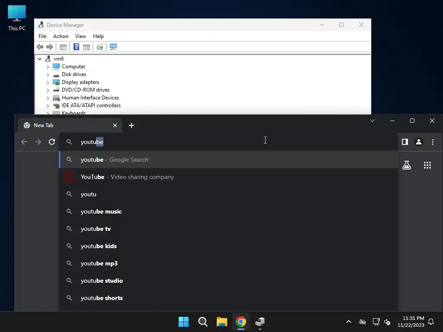Viewport: 443px width, 332px height.
Task: Expand the Disk drives category arrow
Action: 48,75
